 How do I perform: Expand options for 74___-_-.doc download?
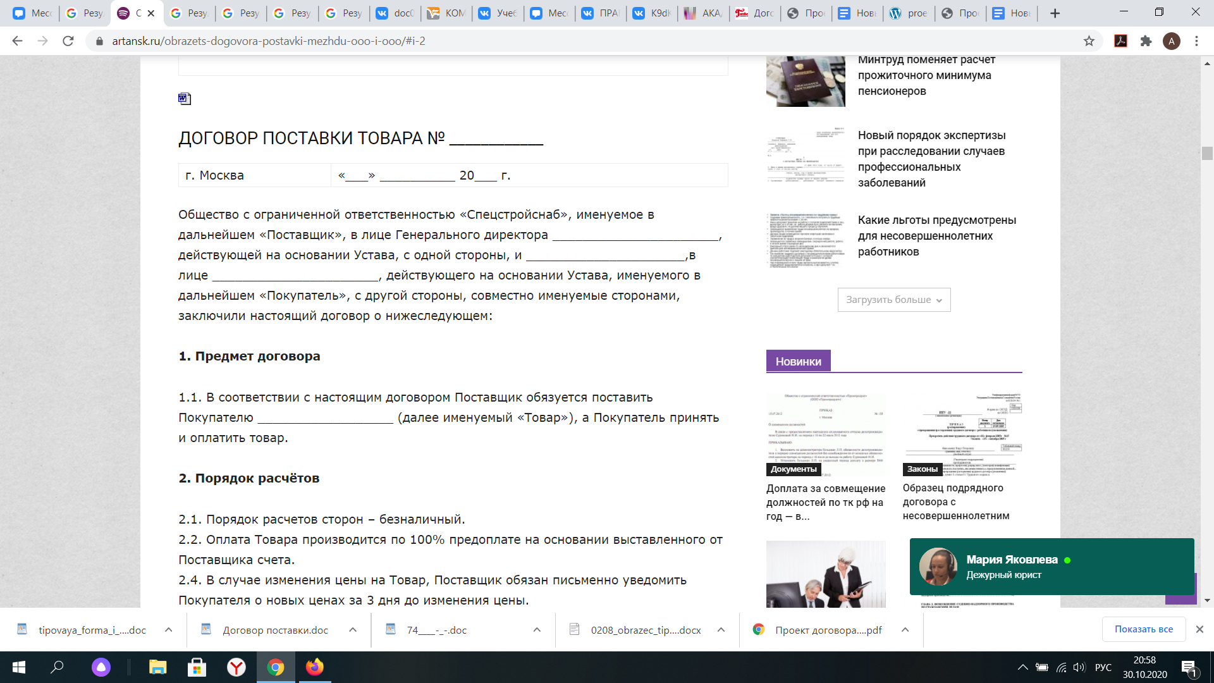[x=537, y=630]
